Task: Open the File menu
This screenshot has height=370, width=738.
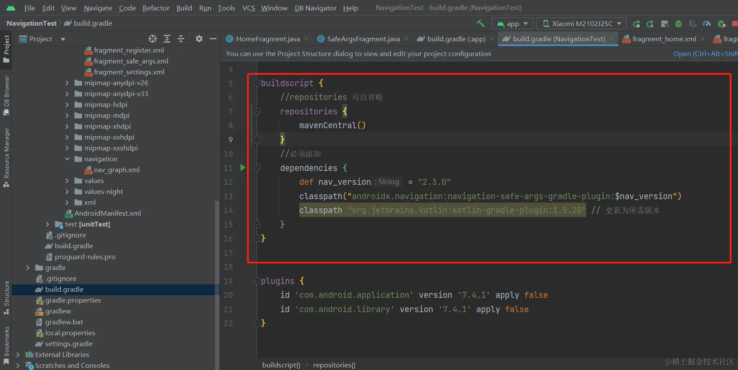Action: tap(30, 8)
